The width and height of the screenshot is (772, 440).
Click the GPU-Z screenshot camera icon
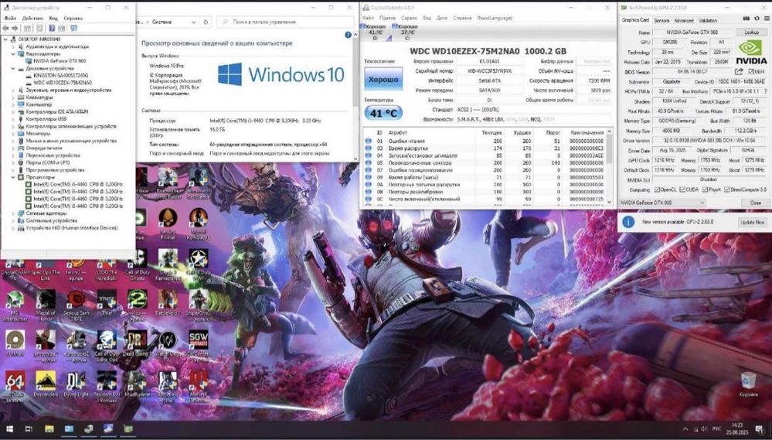click(x=746, y=19)
